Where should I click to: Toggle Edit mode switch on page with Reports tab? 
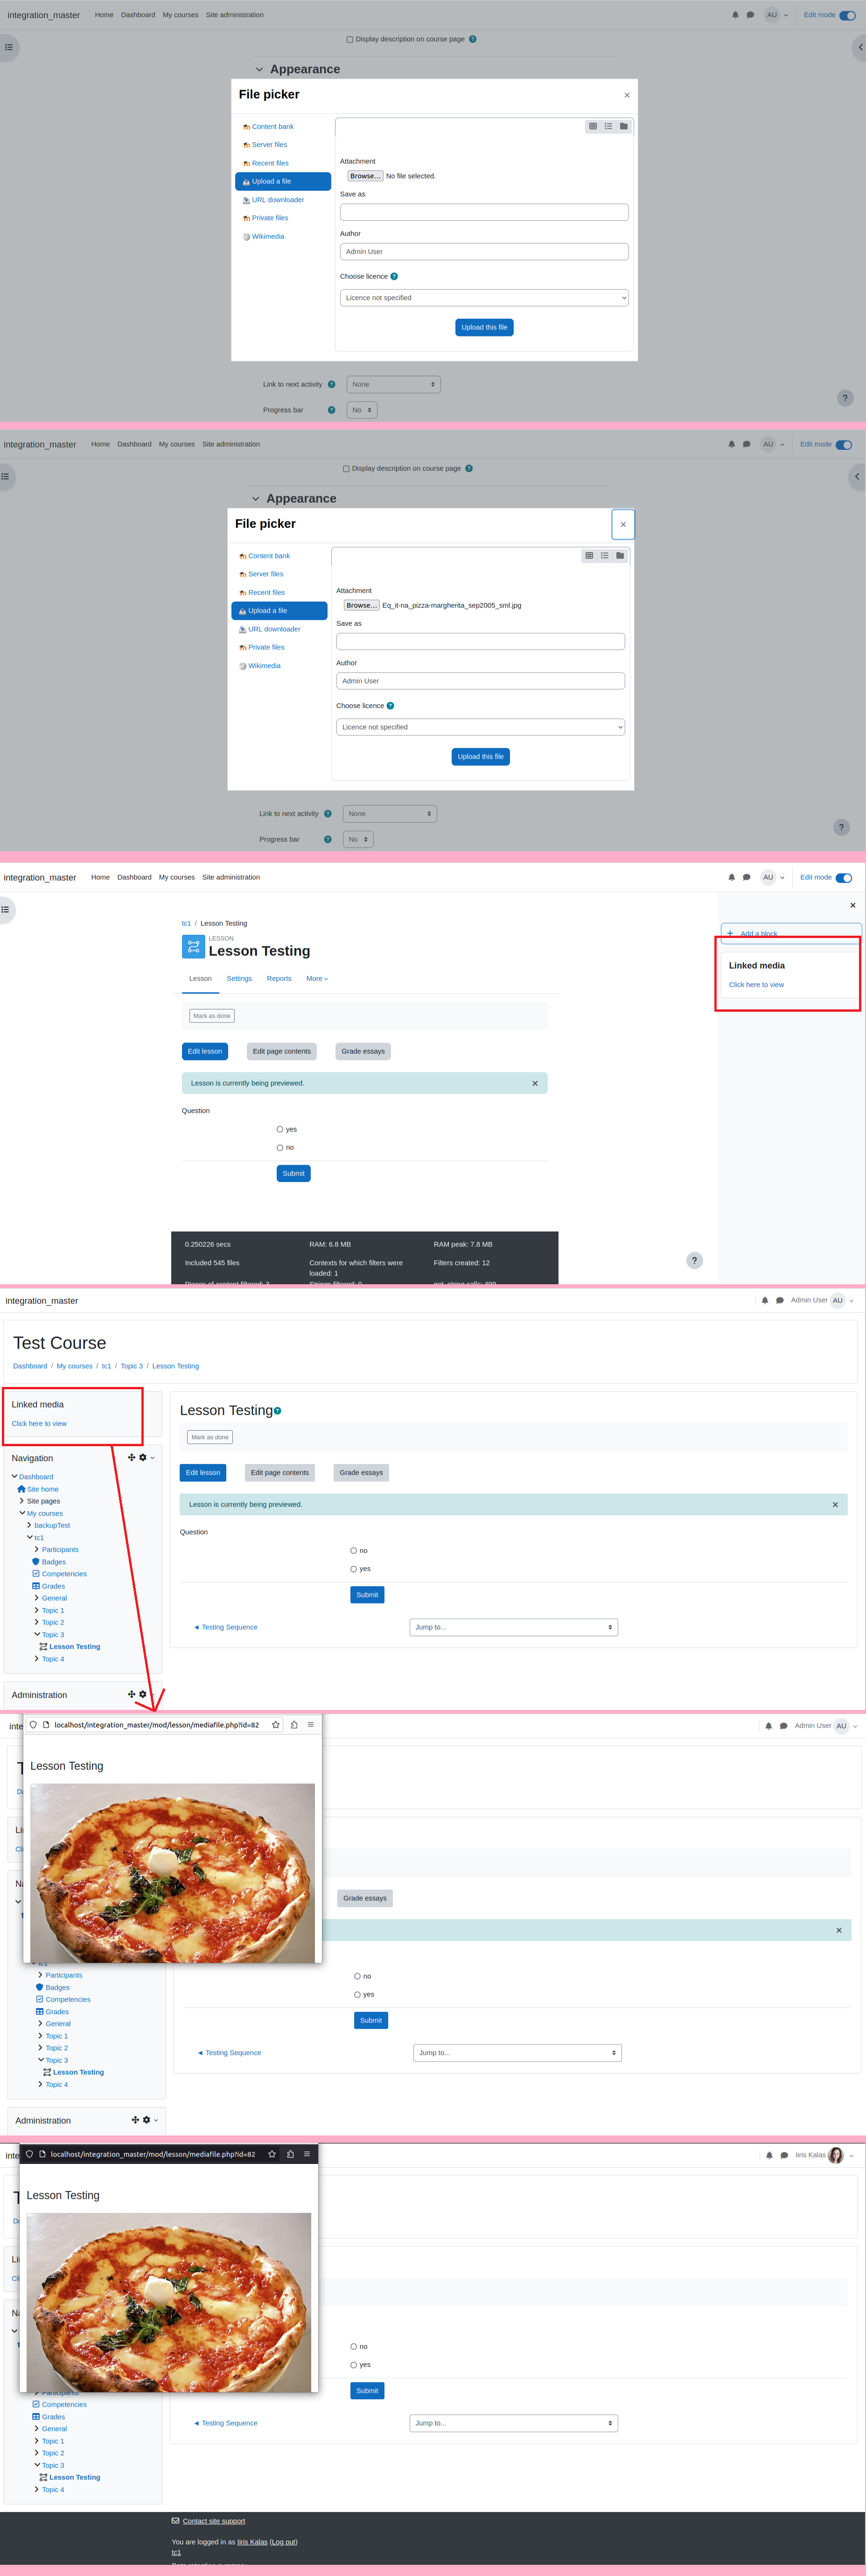pyautogui.click(x=844, y=878)
